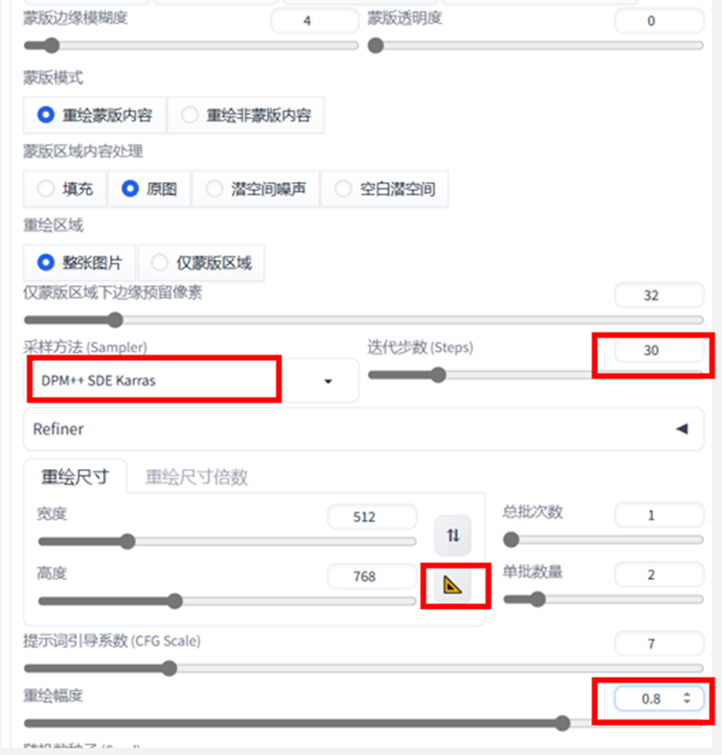722x755 pixels.
Task: Click the stepper arrows on 重绘幅度 value
Action: pyautogui.click(x=687, y=698)
